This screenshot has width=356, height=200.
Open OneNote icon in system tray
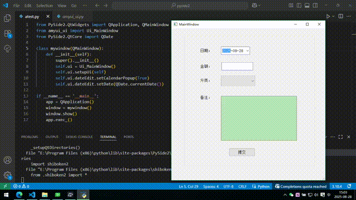298,195
